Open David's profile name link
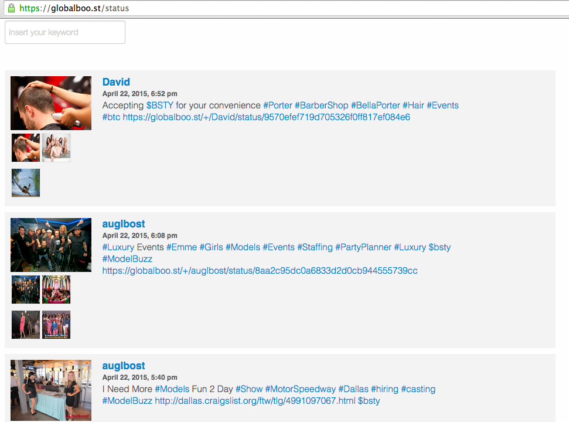Screen dimensions: 569x422 pyautogui.click(x=116, y=82)
